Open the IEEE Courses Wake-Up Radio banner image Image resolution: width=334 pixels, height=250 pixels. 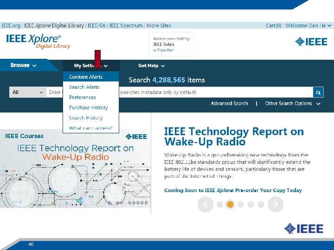click(76, 169)
